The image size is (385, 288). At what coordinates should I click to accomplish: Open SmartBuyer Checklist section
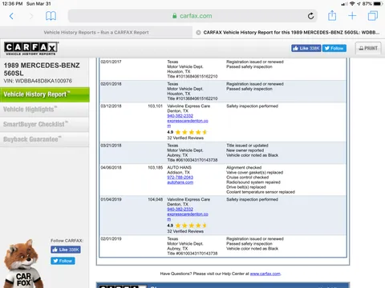pyautogui.click(x=45, y=124)
